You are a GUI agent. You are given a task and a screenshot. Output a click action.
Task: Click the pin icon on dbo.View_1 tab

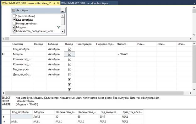click(54, 3)
